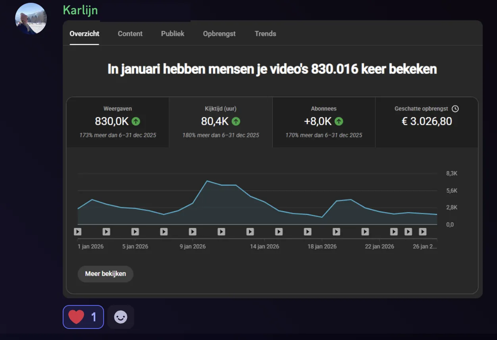Open the Opbrengst tab

pos(219,34)
